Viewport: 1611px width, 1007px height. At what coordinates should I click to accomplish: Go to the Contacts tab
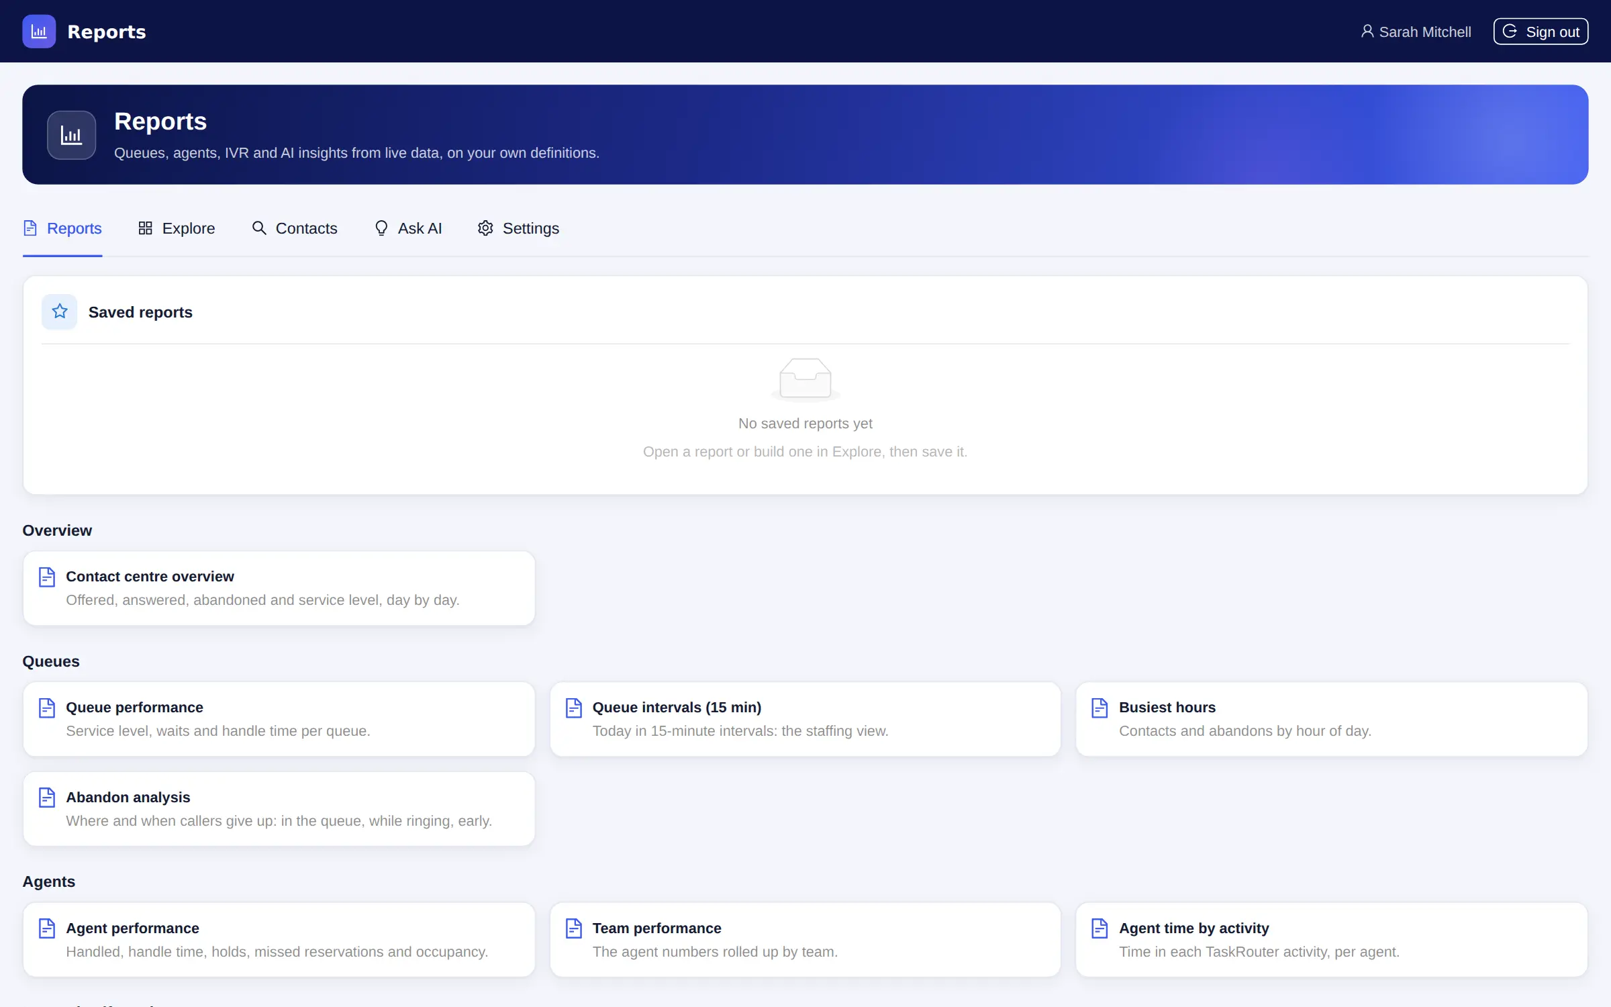pyautogui.click(x=295, y=228)
